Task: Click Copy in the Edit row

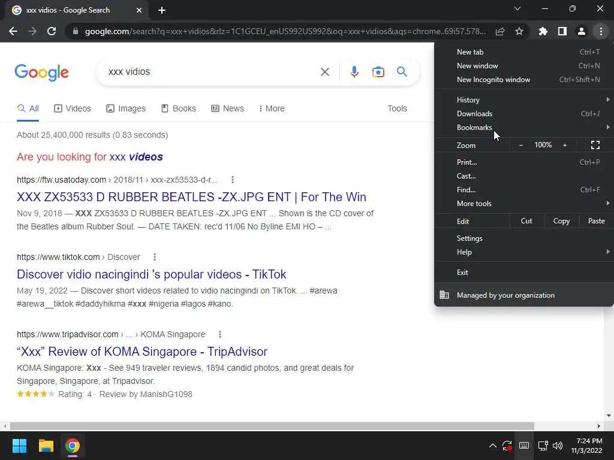Action: pos(561,221)
